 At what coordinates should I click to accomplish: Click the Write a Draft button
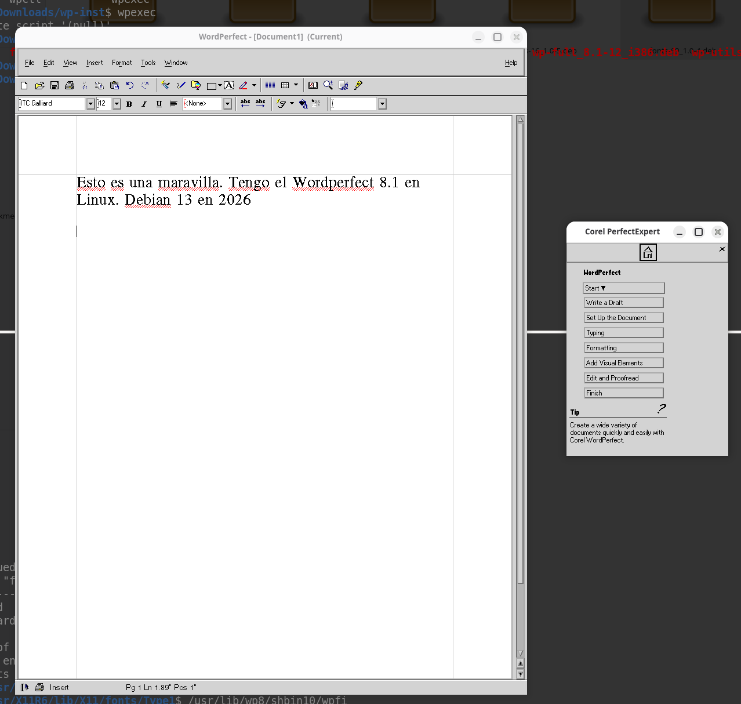pyautogui.click(x=623, y=303)
